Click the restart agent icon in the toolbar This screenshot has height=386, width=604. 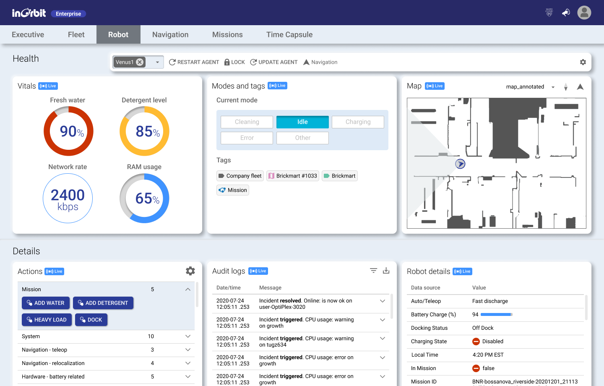(172, 62)
